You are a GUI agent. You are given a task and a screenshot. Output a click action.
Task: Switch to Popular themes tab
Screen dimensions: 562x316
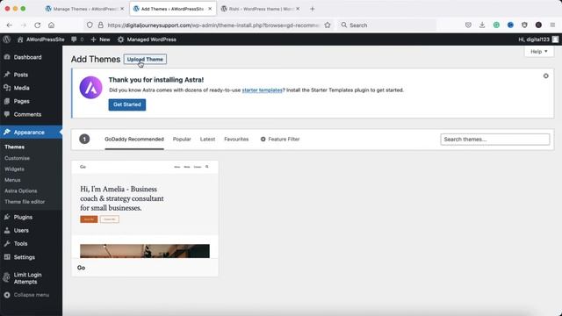pos(182,139)
